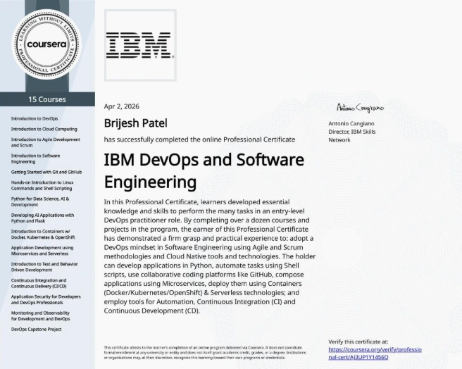Click 'Verify this certificate at:' label
Screen dimensions: 462x369
[x=358, y=342]
